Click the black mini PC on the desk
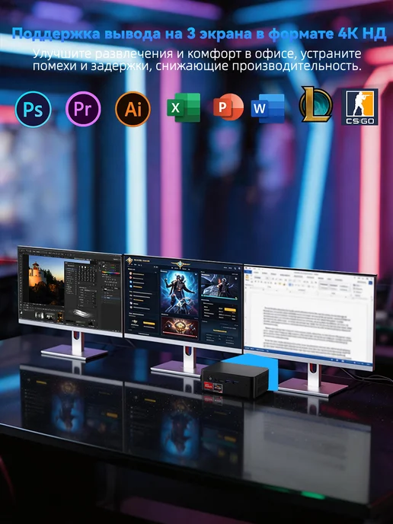This screenshot has height=524, width=393. click(x=235, y=381)
